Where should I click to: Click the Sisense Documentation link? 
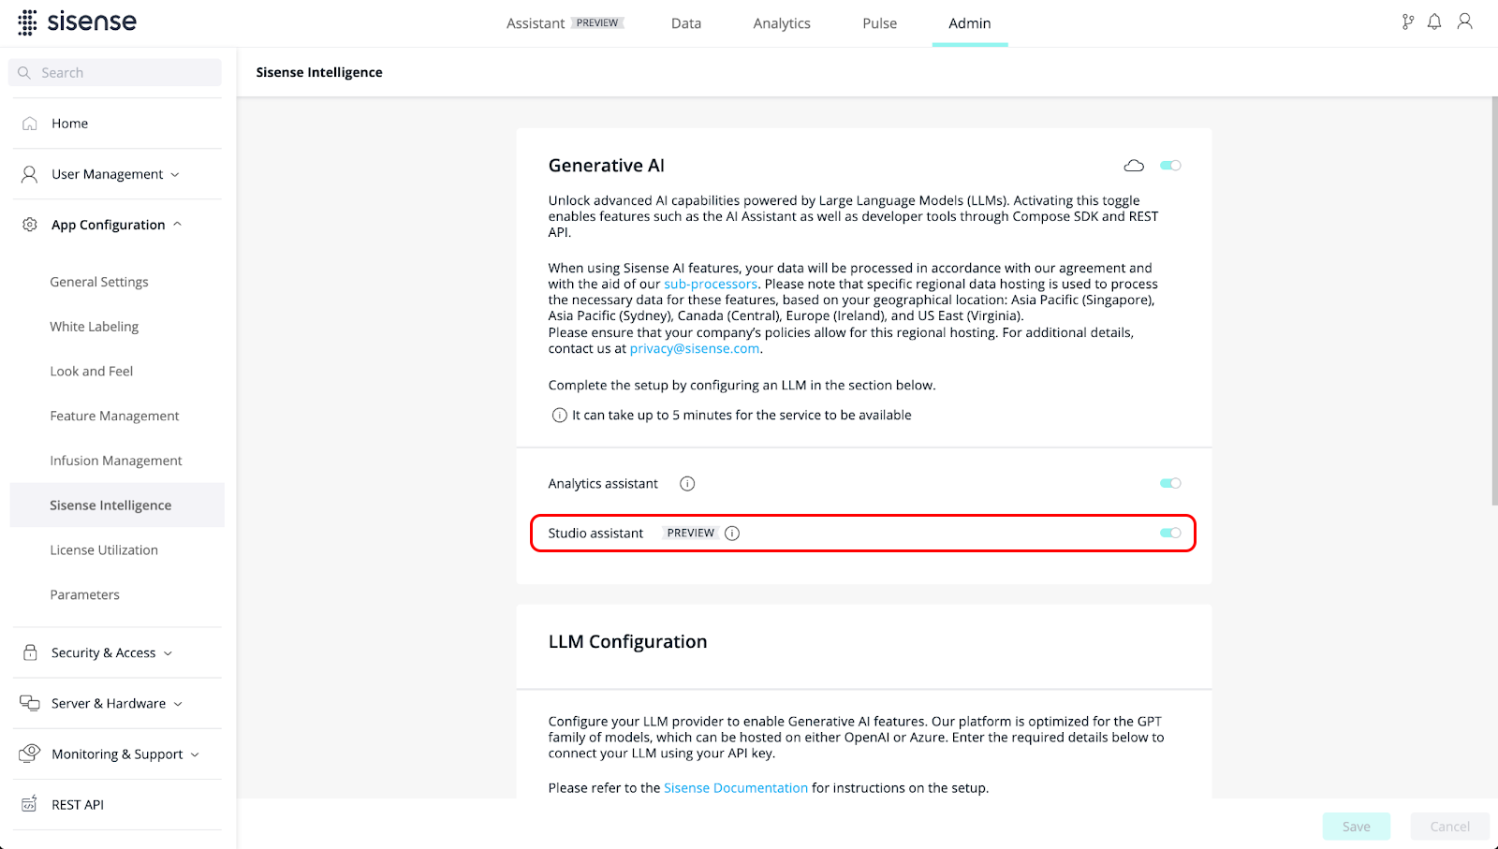pos(736,788)
